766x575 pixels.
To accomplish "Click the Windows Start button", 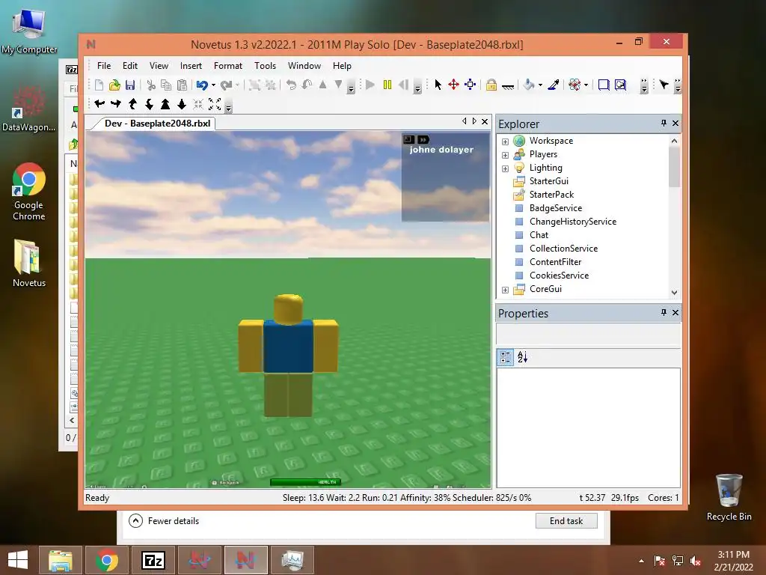I will pyautogui.click(x=18, y=560).
